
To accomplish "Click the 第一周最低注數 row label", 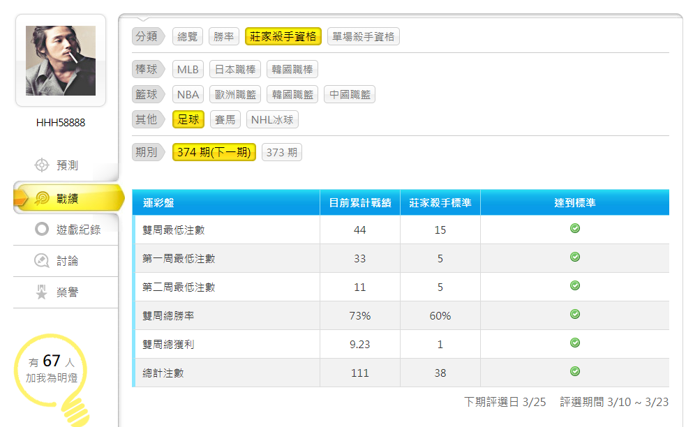I will click(x=179, y=259).
